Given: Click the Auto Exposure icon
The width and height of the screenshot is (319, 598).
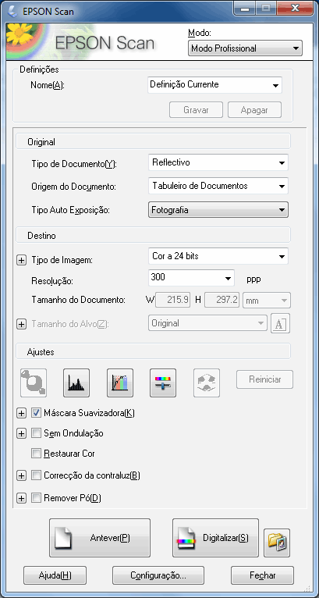Looking at the screenshot, I should 34,383.
